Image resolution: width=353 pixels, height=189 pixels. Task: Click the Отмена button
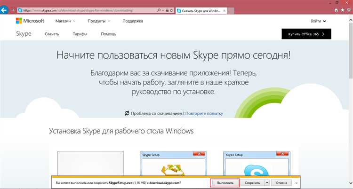281,183
